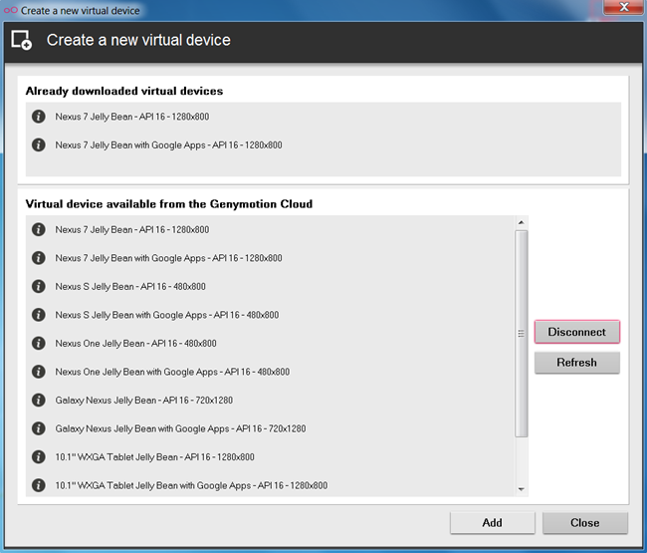Screen dimensions: 647x553
Task: Click info icon beside cloud Nexus S Jelly Bean 480x800
Action: click(39, 286)
